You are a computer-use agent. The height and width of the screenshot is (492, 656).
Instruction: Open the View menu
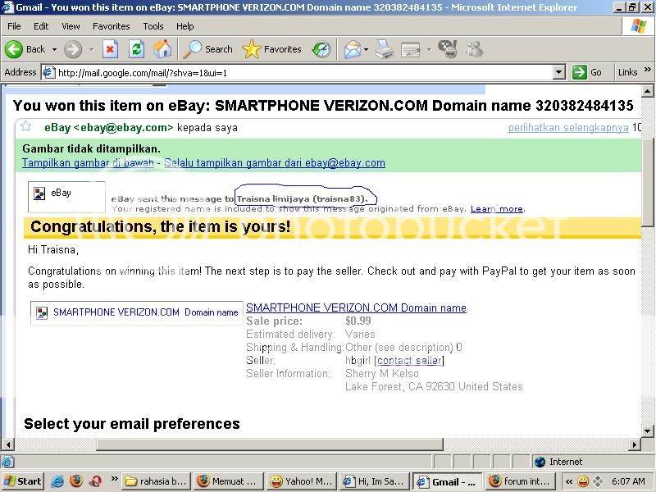71,26
